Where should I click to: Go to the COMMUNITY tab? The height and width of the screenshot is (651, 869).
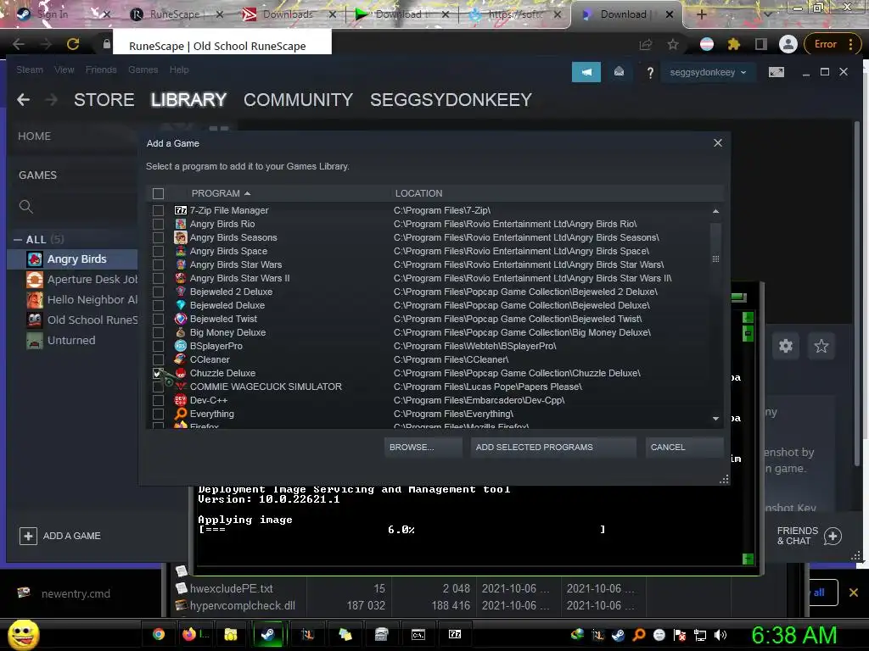point(298,100)
